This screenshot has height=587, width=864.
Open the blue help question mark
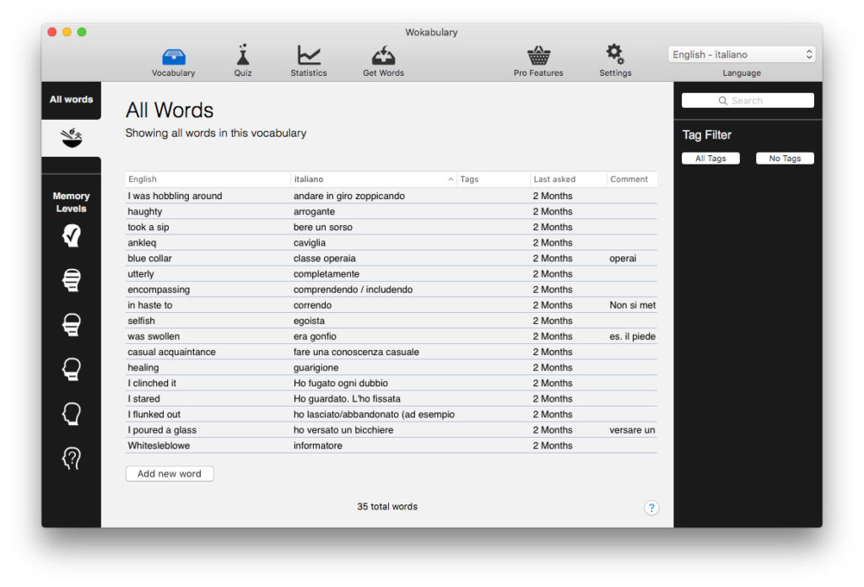(651, 508)
